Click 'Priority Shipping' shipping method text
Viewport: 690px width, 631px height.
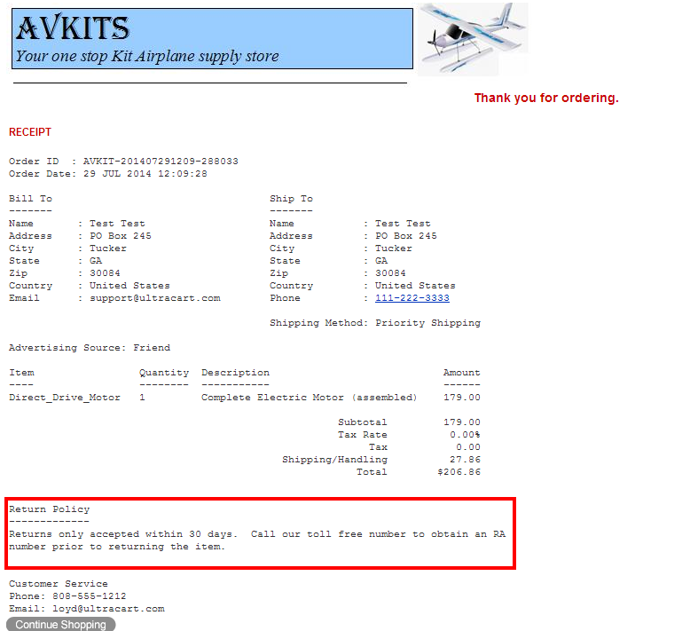427,323
